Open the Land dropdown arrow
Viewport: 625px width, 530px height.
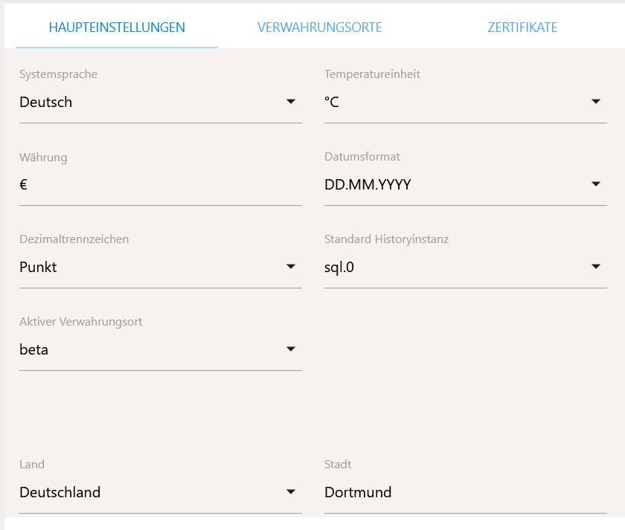click(x=291, y=492)
